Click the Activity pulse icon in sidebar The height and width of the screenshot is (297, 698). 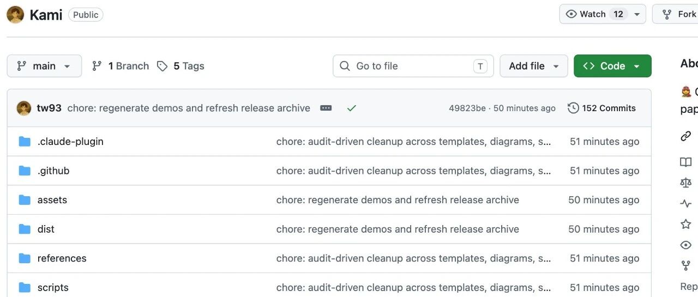pos(686,204)
